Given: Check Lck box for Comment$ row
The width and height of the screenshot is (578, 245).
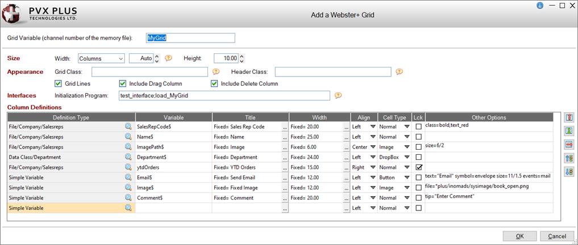Looking at the screenshot, I should 418,197.
